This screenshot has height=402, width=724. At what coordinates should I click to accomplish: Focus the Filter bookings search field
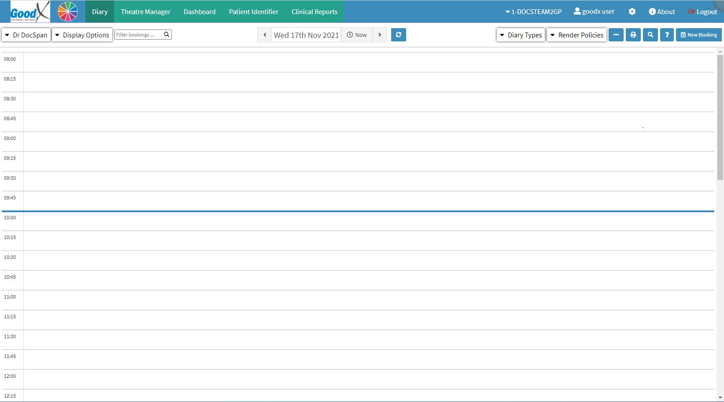click(139, 35)
